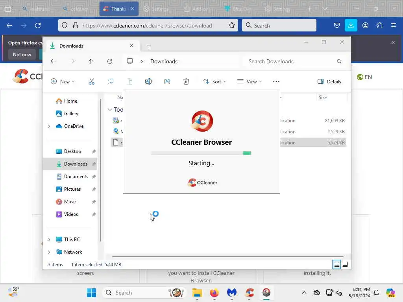
Task: Open Firefox extensions puzzle icon
Action: pos(379,25)
